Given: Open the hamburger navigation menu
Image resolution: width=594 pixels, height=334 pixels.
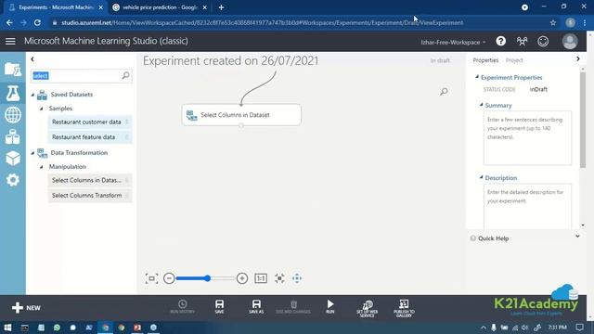Looking at the screenshot, I should coord(10,41).
